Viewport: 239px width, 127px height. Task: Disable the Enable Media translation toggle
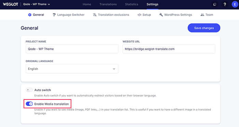[29, 104]
